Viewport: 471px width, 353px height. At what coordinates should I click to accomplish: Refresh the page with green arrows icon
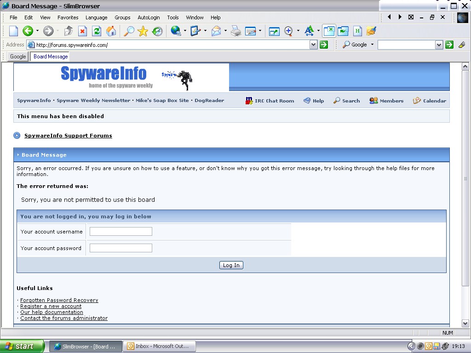[97, 31]
